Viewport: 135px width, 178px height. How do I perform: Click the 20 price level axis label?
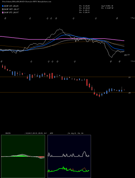pos(129,93)
